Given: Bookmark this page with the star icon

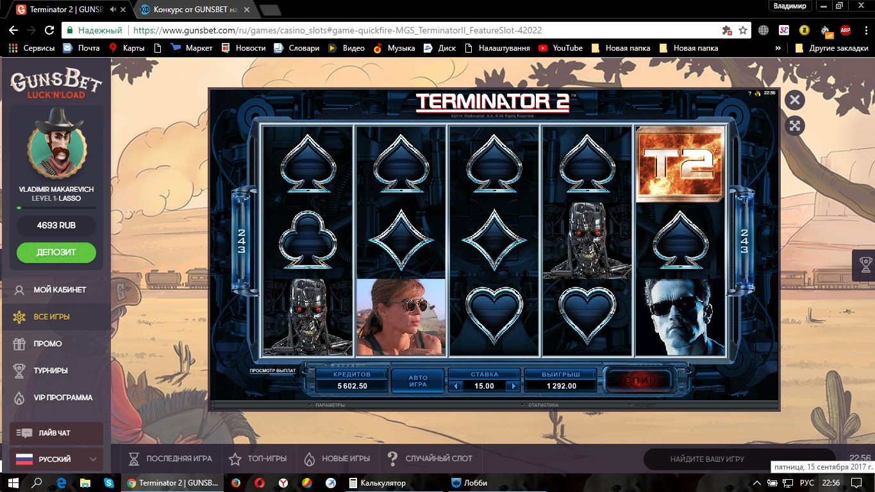Looking at the screenshot, I should click(743, 30).
